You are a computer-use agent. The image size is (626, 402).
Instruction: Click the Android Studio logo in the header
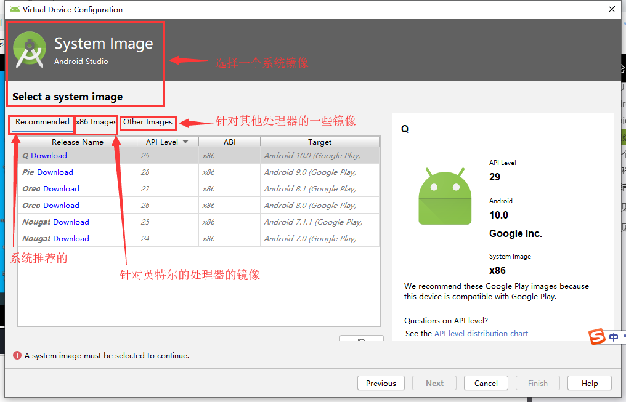tap(29, 49)
